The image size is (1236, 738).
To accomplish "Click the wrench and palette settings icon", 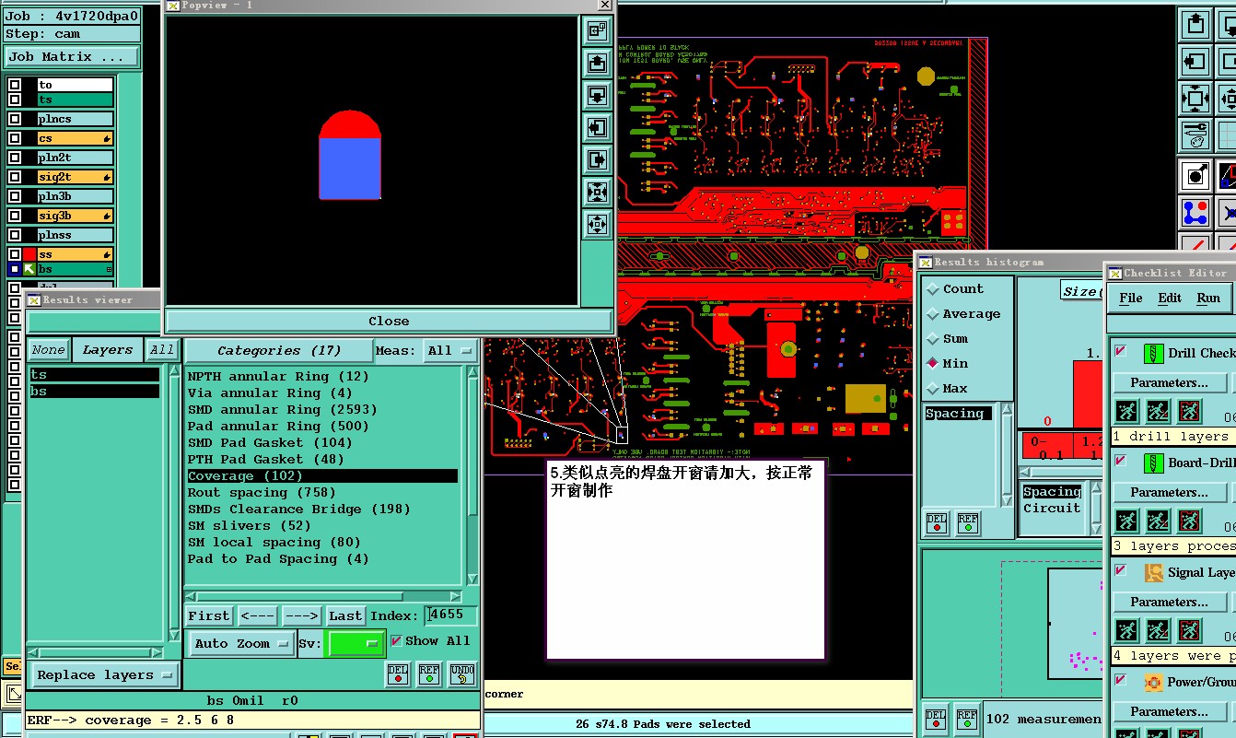I will pos(1195,135).
